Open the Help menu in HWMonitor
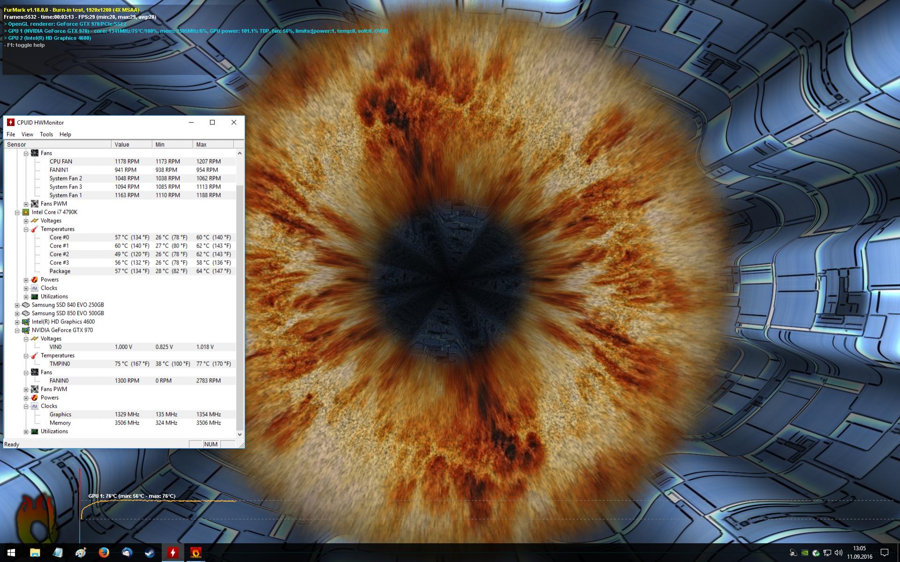 (x=65, y=134)
